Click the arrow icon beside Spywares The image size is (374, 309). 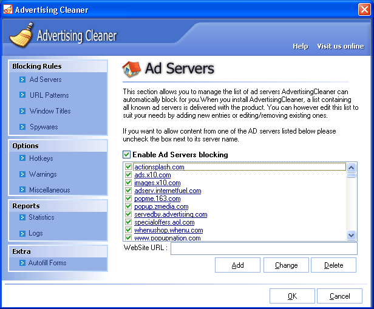click(x=22, y=127)
